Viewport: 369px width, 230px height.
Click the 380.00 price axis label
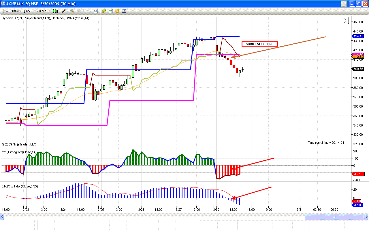click(359, 88)
